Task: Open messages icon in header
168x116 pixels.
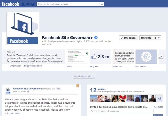Action: (x=28, y=4)
